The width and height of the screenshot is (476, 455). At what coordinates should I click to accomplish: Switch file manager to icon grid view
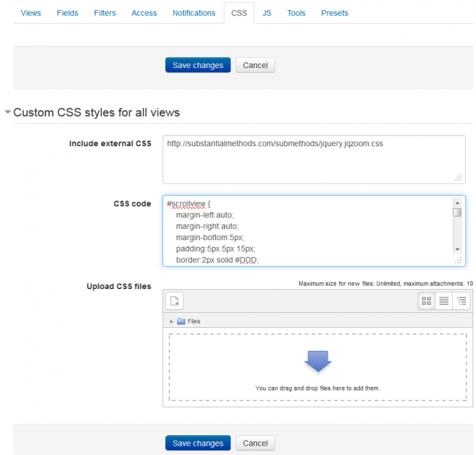tap(426, 301)
